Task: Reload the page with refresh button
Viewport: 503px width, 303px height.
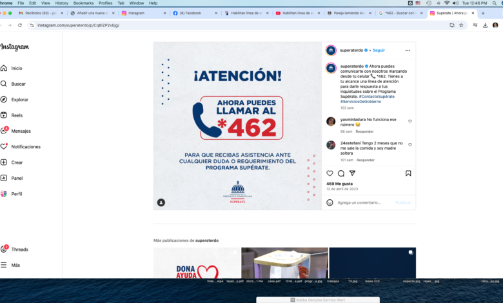Action: [x=20, y=25]
